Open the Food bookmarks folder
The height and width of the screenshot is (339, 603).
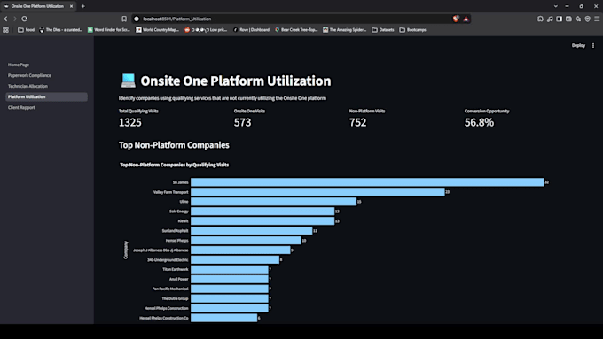[x=26, y=30]
